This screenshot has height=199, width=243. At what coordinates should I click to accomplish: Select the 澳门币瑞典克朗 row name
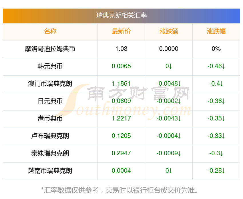pyautogui.click(x=50, y=84)
